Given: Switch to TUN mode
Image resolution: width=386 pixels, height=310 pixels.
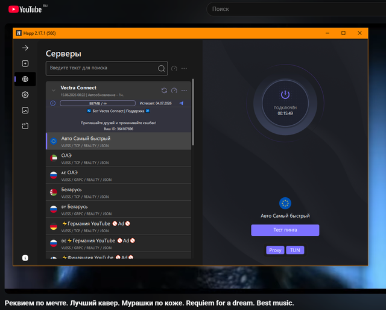Looking at the screenshot, I should pyautogui.click(x=295, y=250).
